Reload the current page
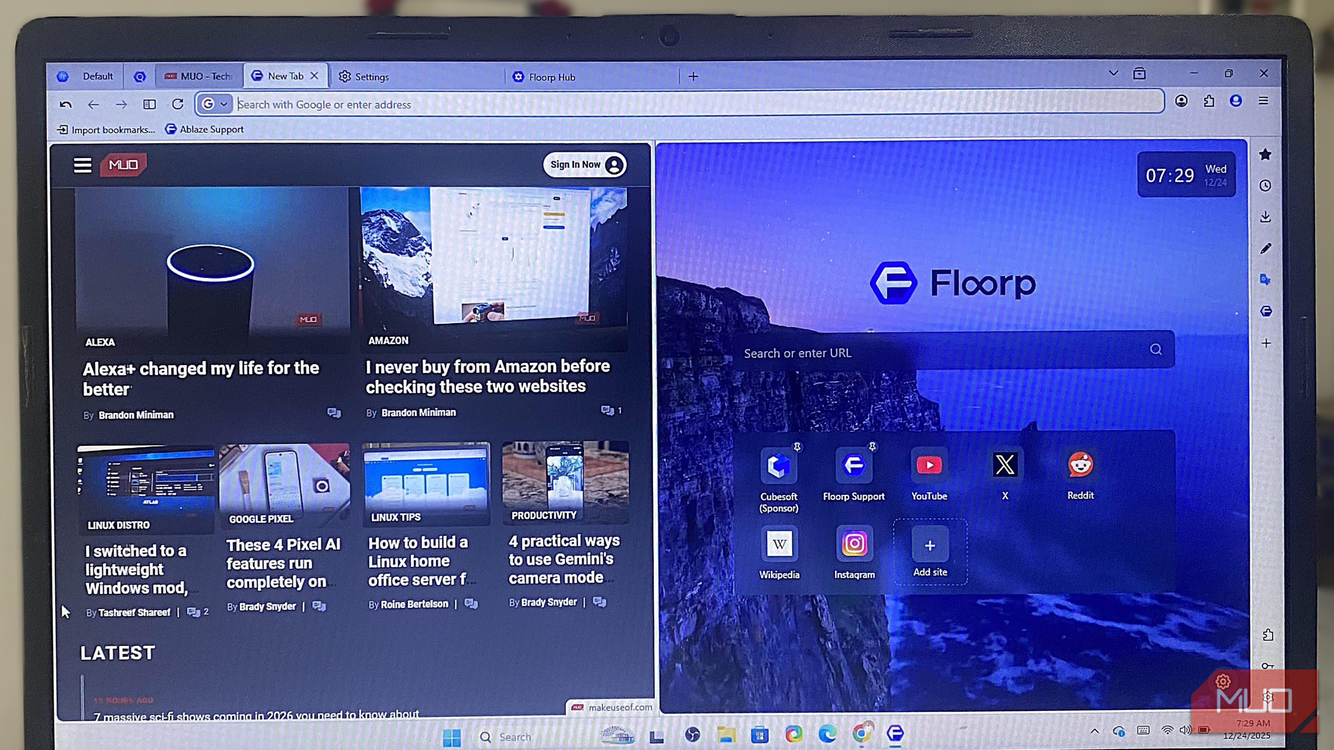The width and height of the screenshot is (1334, 750). (x=178, y=104)
